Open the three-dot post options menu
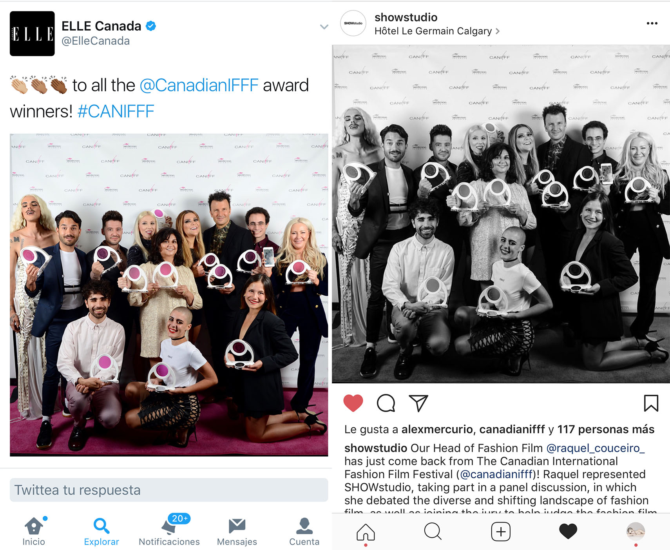This screenshot has width=670, height=550. pyautogui.click(x=652, y=24)
